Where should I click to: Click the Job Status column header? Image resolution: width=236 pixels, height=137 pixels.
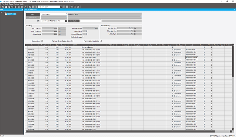[179, 45]
